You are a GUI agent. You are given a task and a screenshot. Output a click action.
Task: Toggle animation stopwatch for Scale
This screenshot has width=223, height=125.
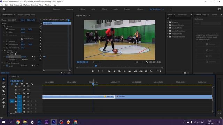tap(7, 32)
